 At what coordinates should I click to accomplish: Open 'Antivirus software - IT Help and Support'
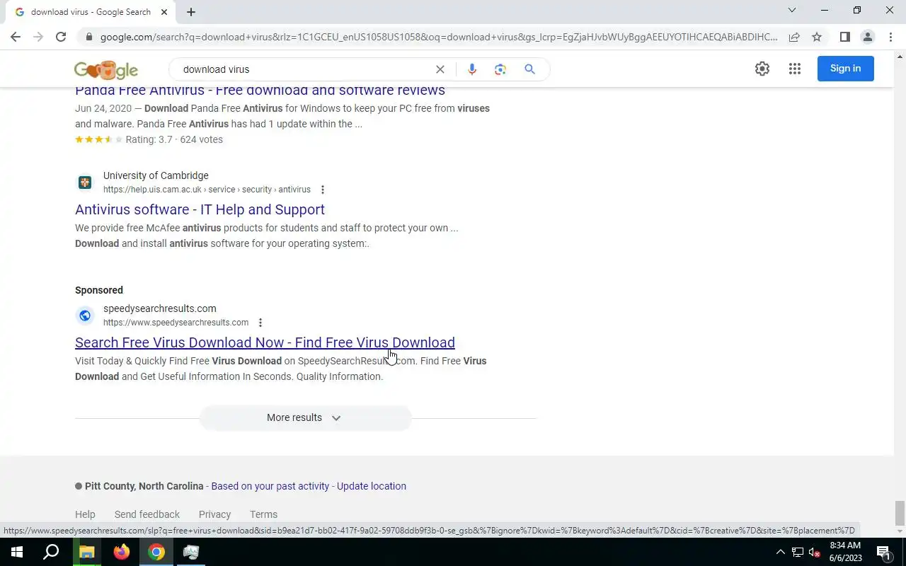coord(200,209)
